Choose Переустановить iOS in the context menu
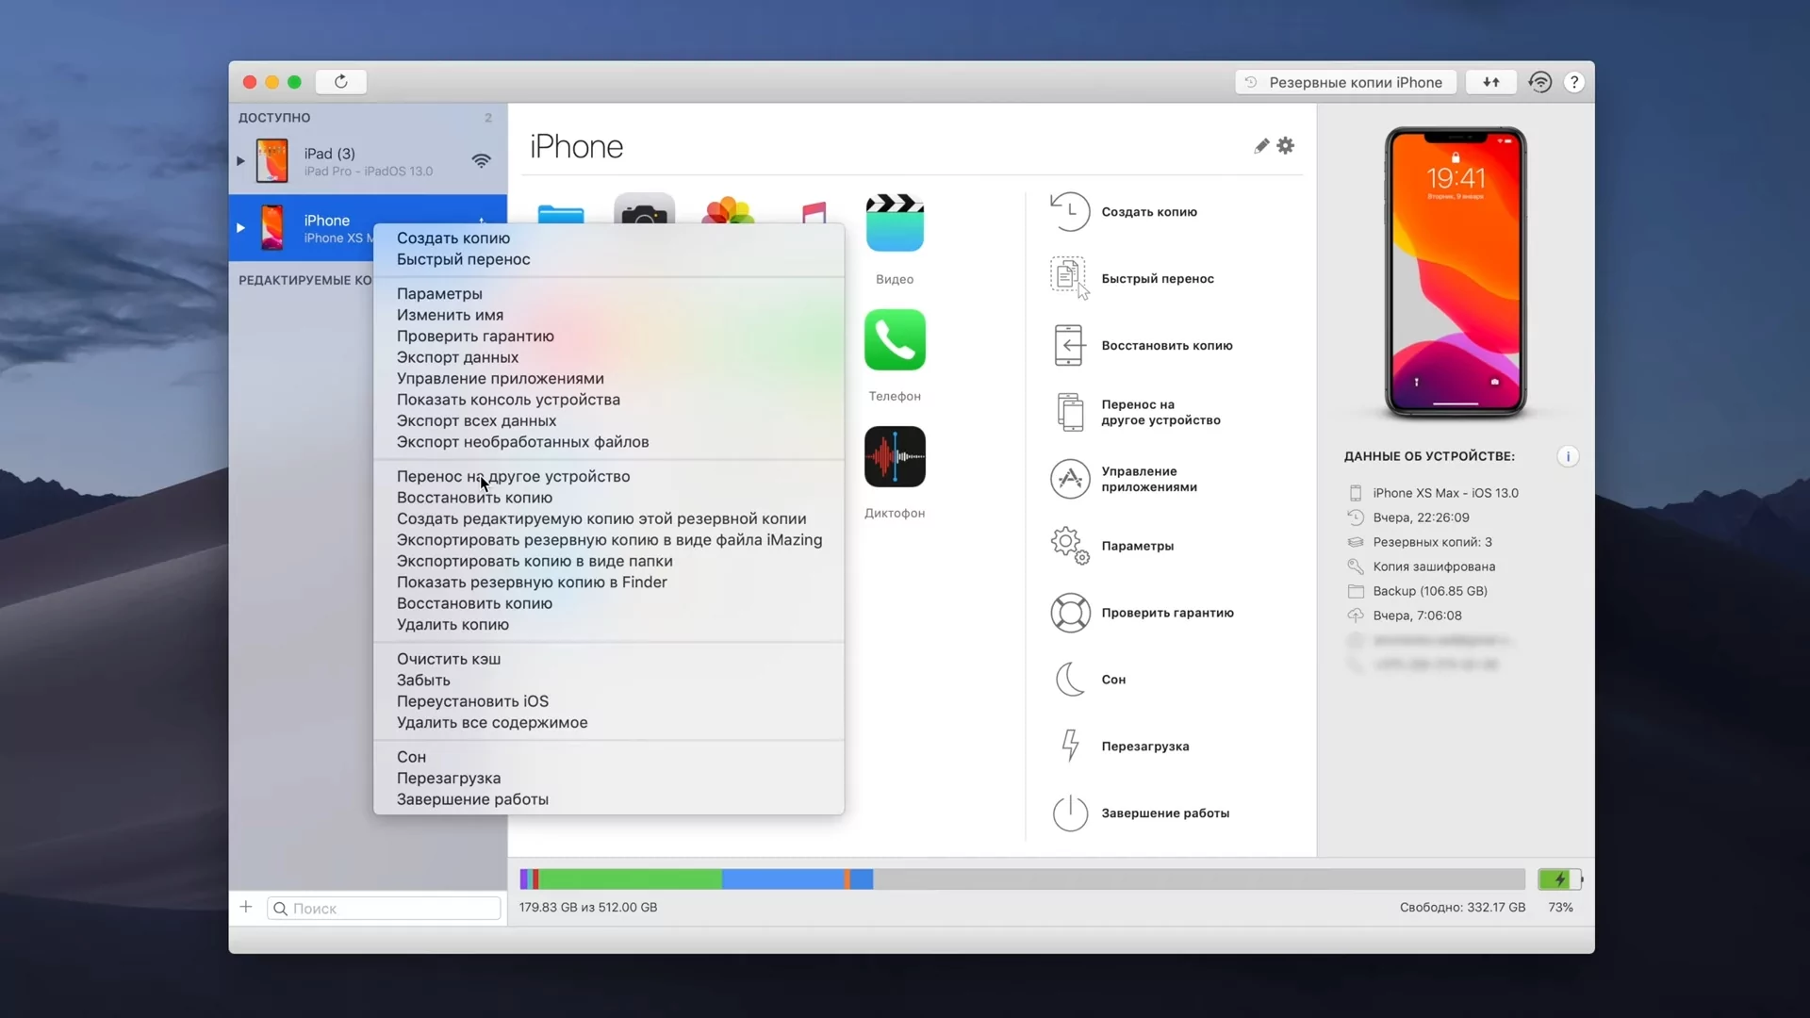 point(609,702)
